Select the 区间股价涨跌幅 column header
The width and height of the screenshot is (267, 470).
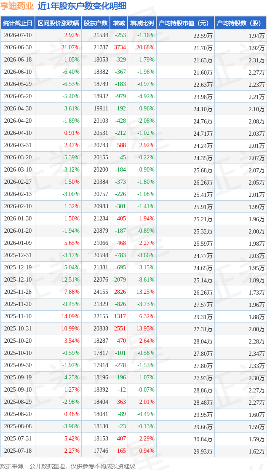click(58, 23)
